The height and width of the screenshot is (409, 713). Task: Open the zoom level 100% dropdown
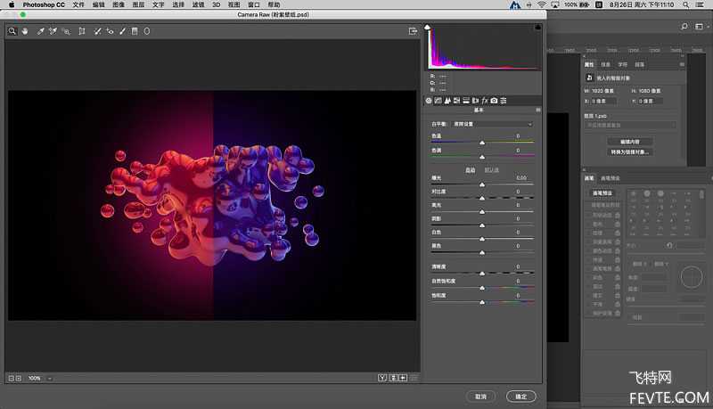pos(37,378)
